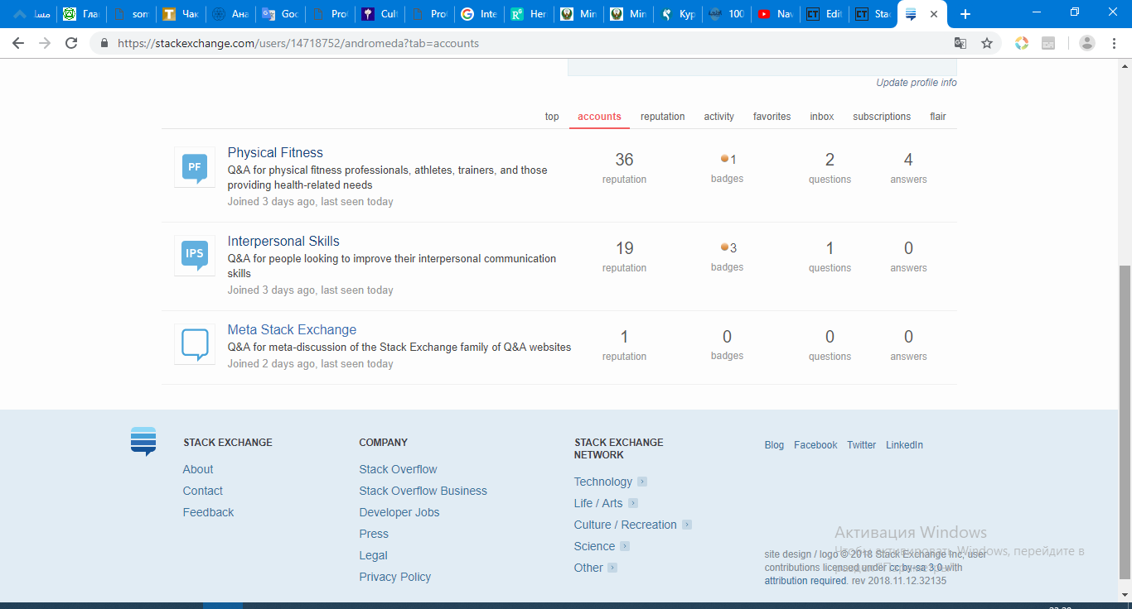
Task: Switch to the 'Гла' browser tab
Action: click(80, 14)
